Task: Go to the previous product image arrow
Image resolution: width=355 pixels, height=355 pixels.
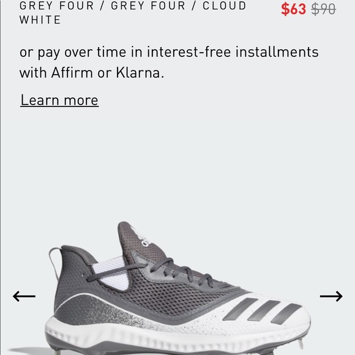Action: point(24,296)
